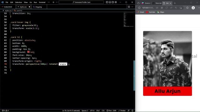The height and width of the screenshot is (112, 200).
Task: Open the Selection menu
Action: 18,2
